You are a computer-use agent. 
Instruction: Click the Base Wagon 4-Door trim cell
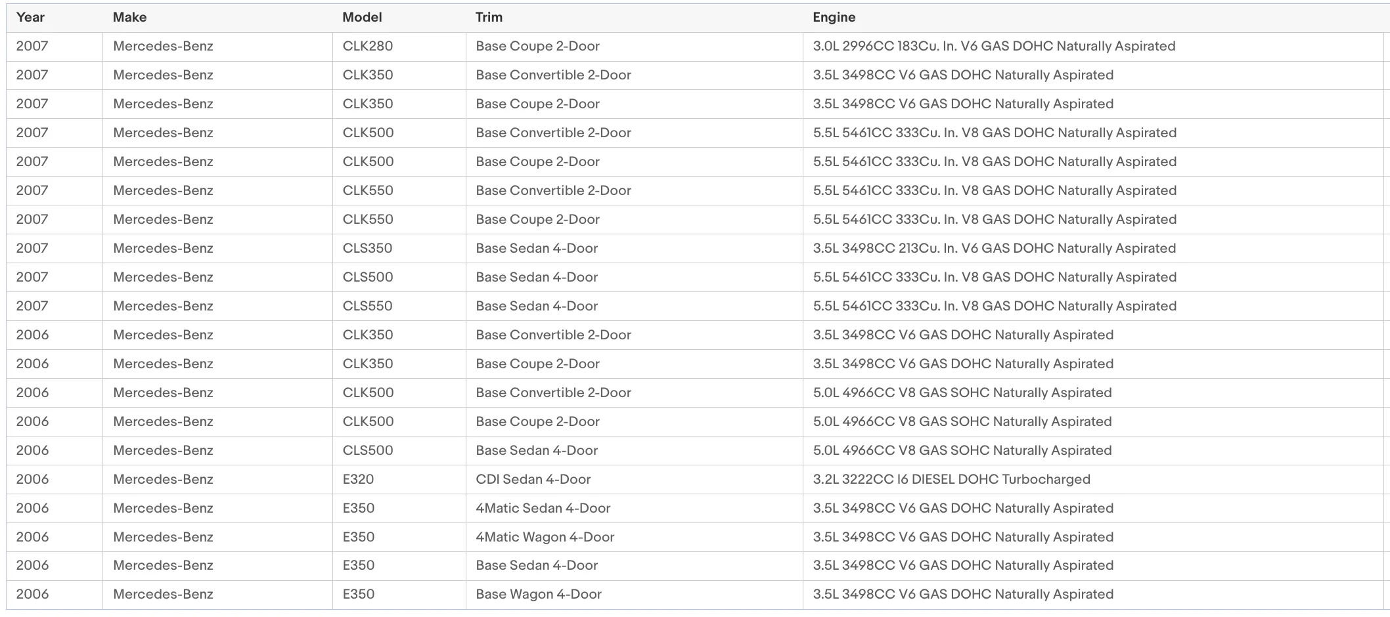coord(634,595)
